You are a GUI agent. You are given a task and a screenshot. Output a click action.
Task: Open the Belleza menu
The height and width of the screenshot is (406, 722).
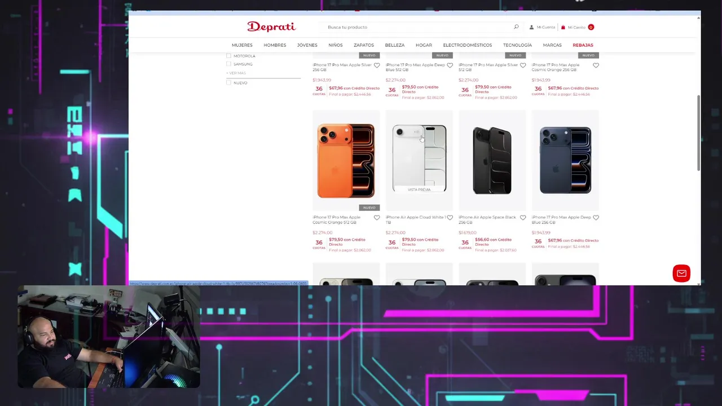395,45
